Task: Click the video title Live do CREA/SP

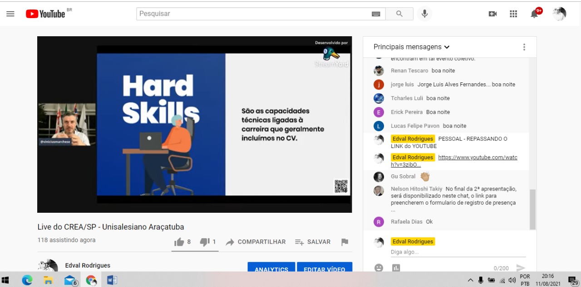Action: pyautogui.click(x=111, y=227)
